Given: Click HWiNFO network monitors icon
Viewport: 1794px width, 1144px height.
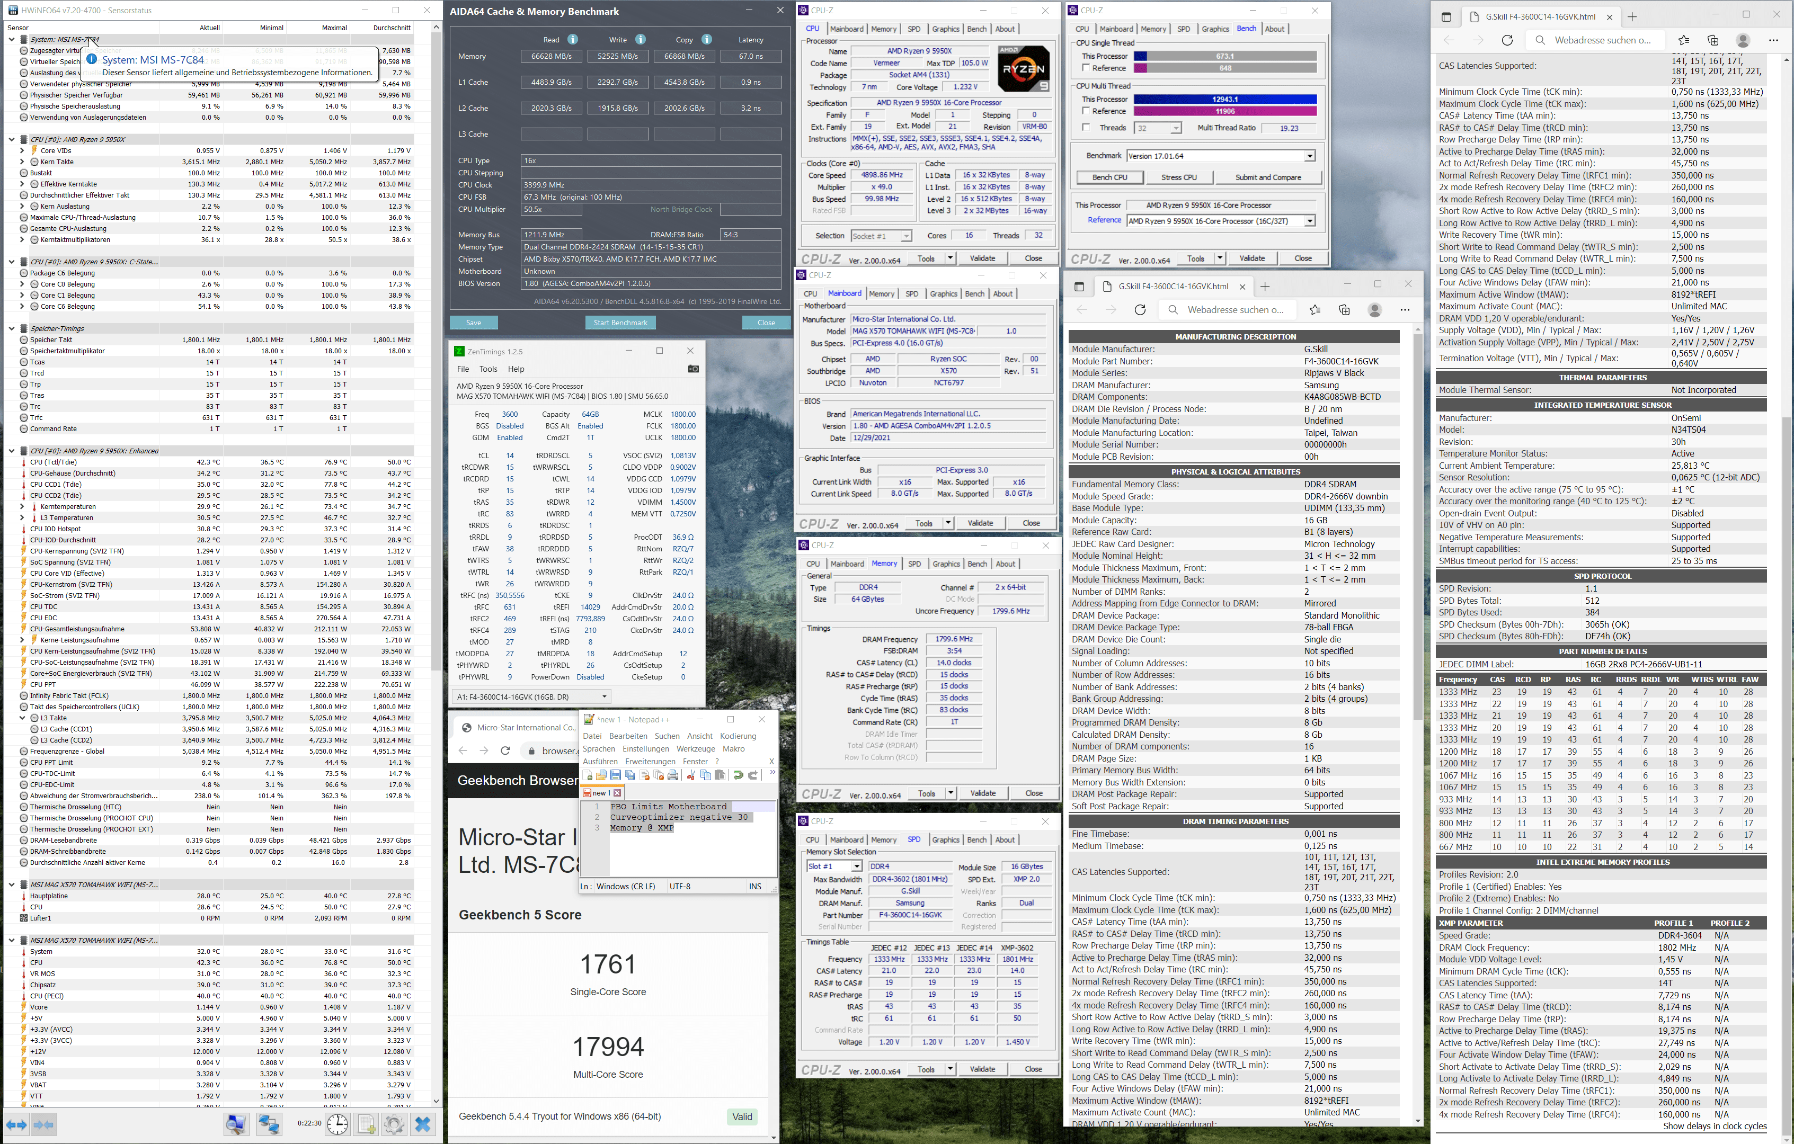Looking at the screenshot, I should [269, 1124].
